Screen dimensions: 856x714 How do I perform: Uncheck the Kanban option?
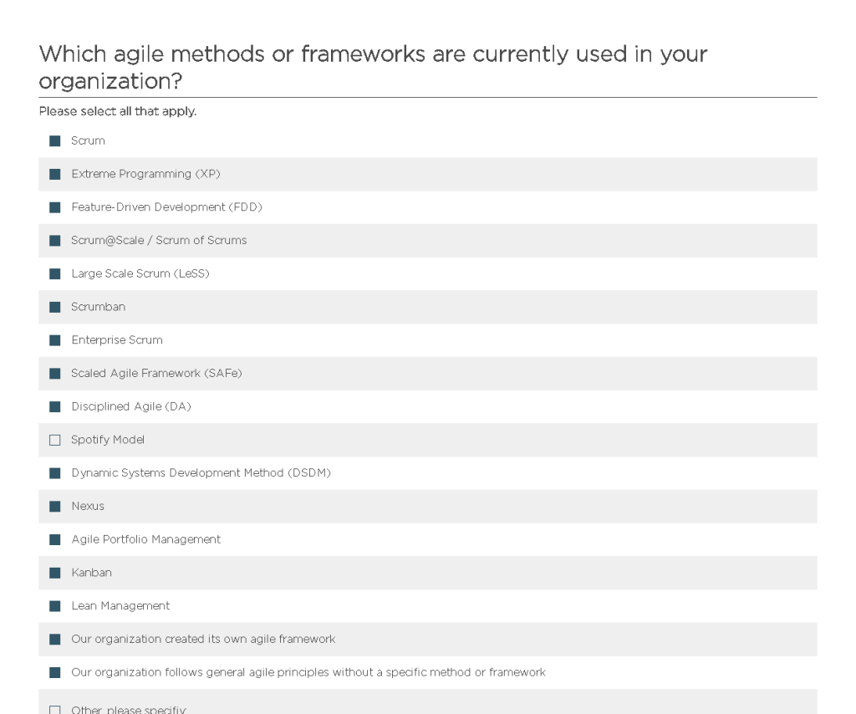coord(54,573)
